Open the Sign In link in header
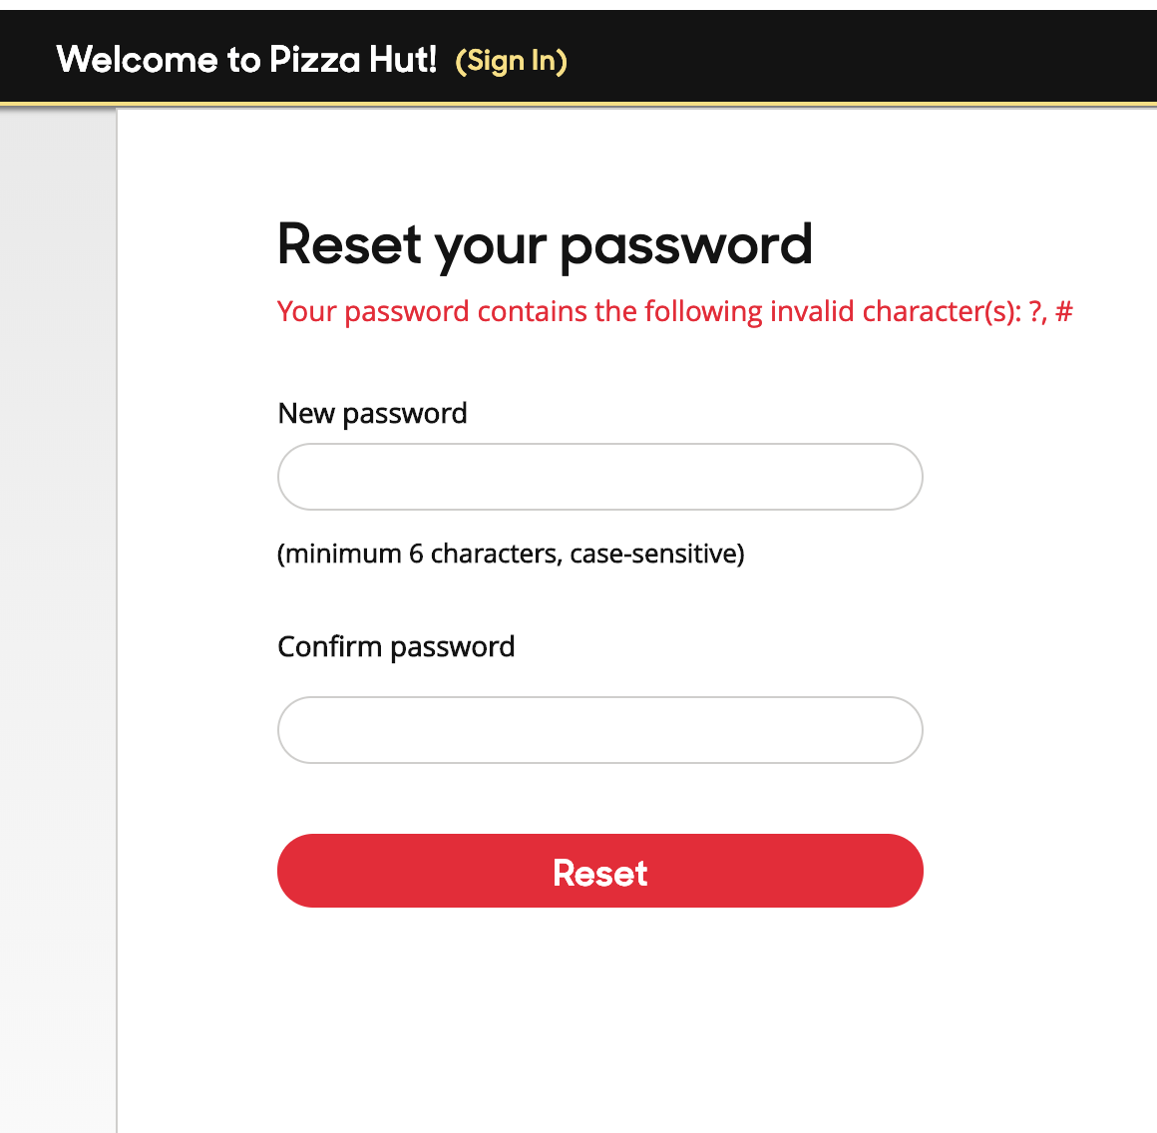Viewport: 1157px width, 1133px height. click(x=511, y=61)
